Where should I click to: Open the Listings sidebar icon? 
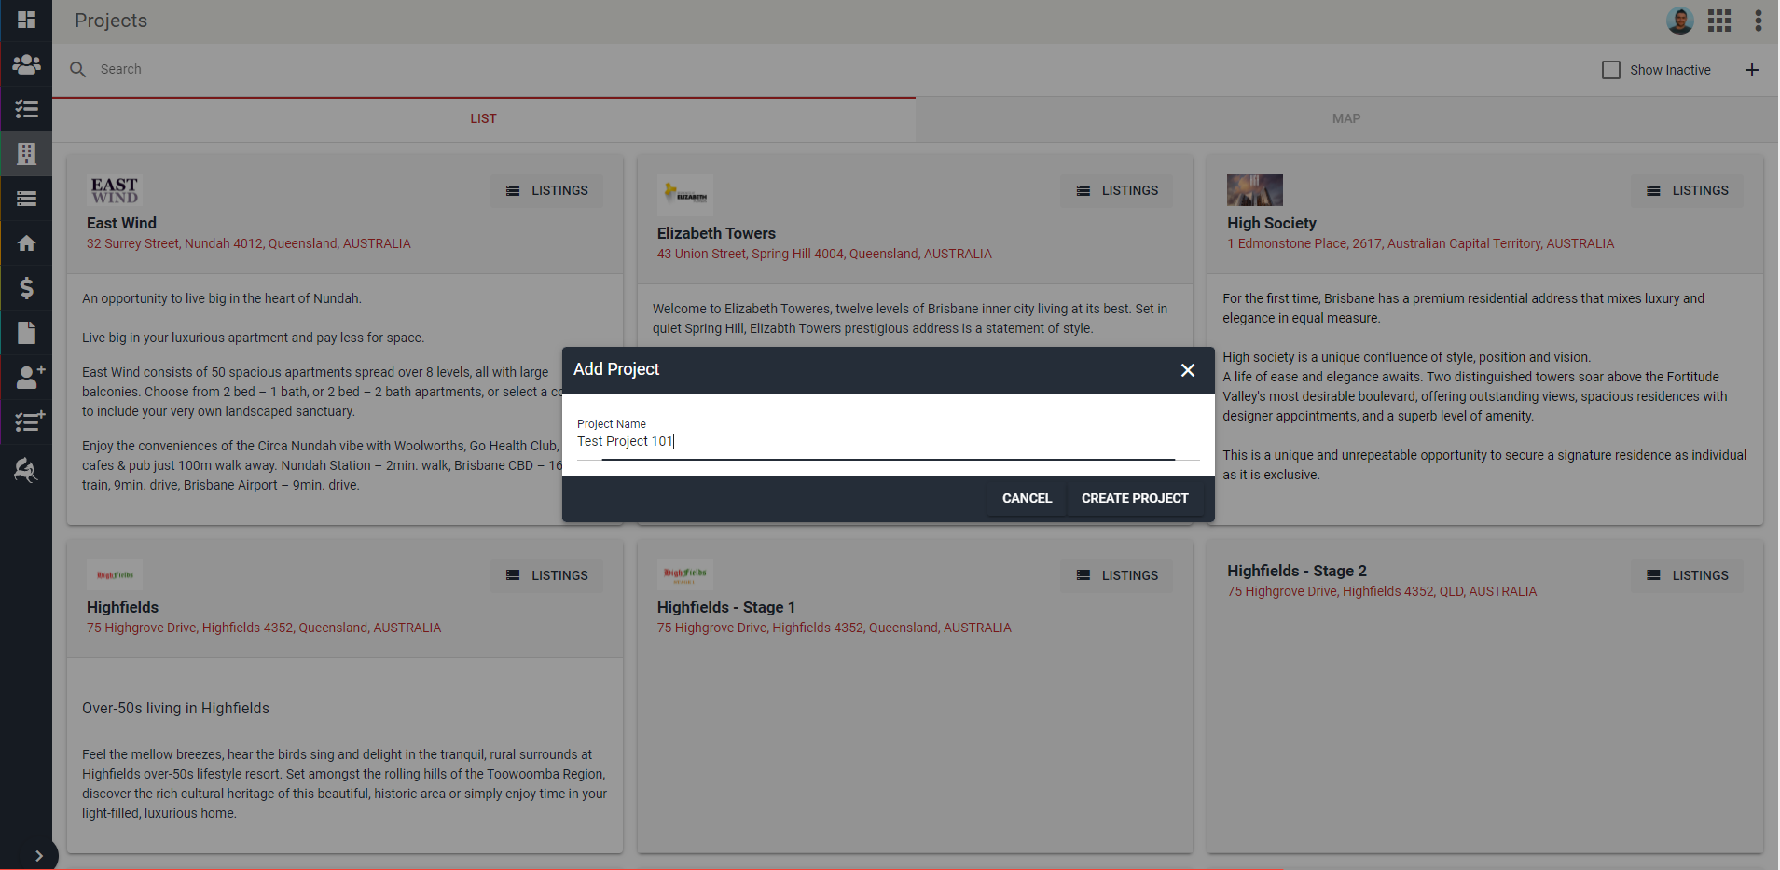tap(26, 198)
